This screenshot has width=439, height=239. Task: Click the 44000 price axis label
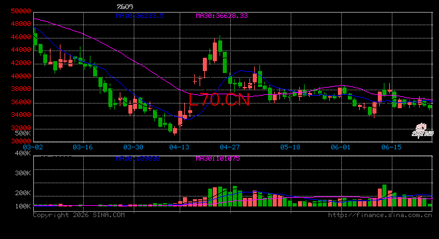pyautogui.click(x=21, y=50)
